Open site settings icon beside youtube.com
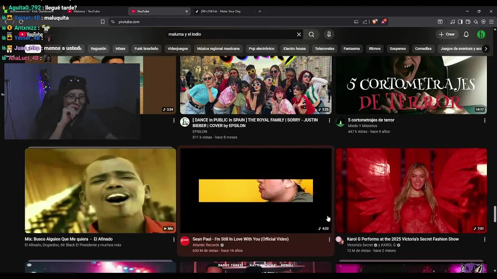Image resolution: width=497 pixels, height=279 pixels. [113, 22]
